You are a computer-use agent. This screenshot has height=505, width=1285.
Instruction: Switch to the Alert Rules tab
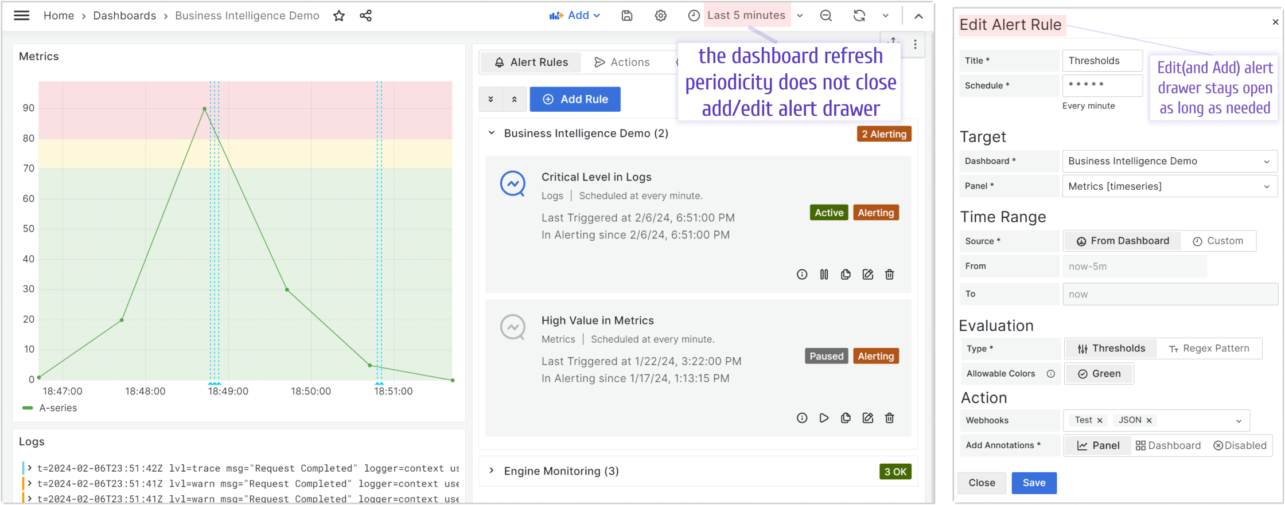pos(531,62)
